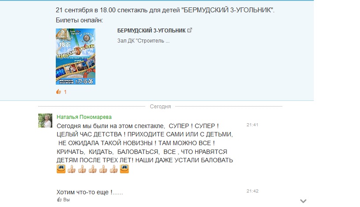
Task: Click the external link icon beside the title
Action: (189, 30)
